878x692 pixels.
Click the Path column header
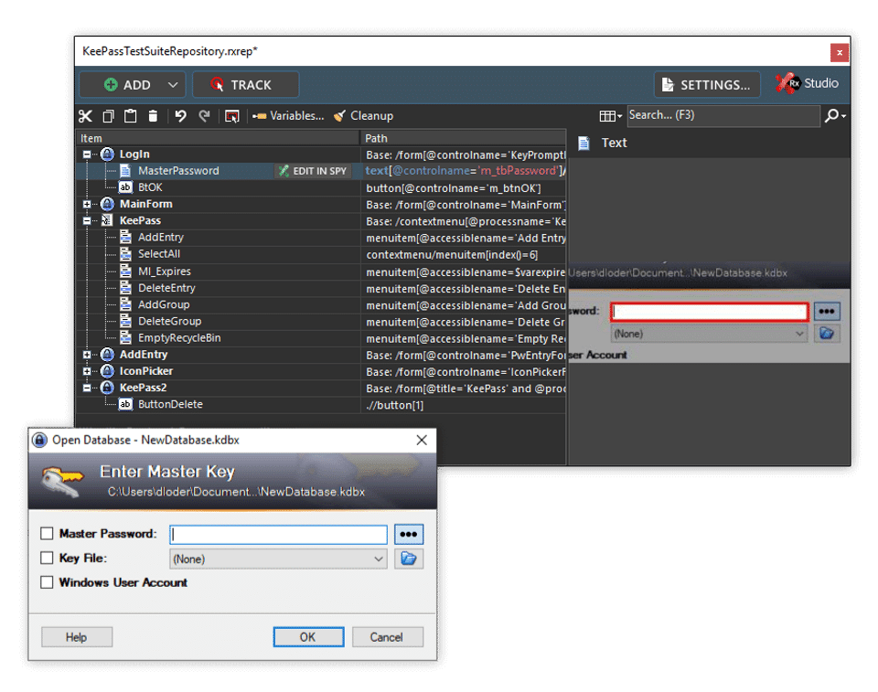pyautogui.click(x=463, y=138)
